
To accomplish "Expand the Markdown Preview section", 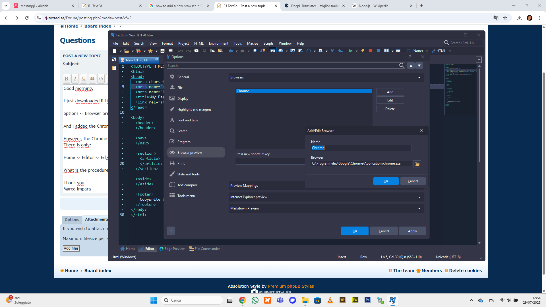I will tap(419, 208).
